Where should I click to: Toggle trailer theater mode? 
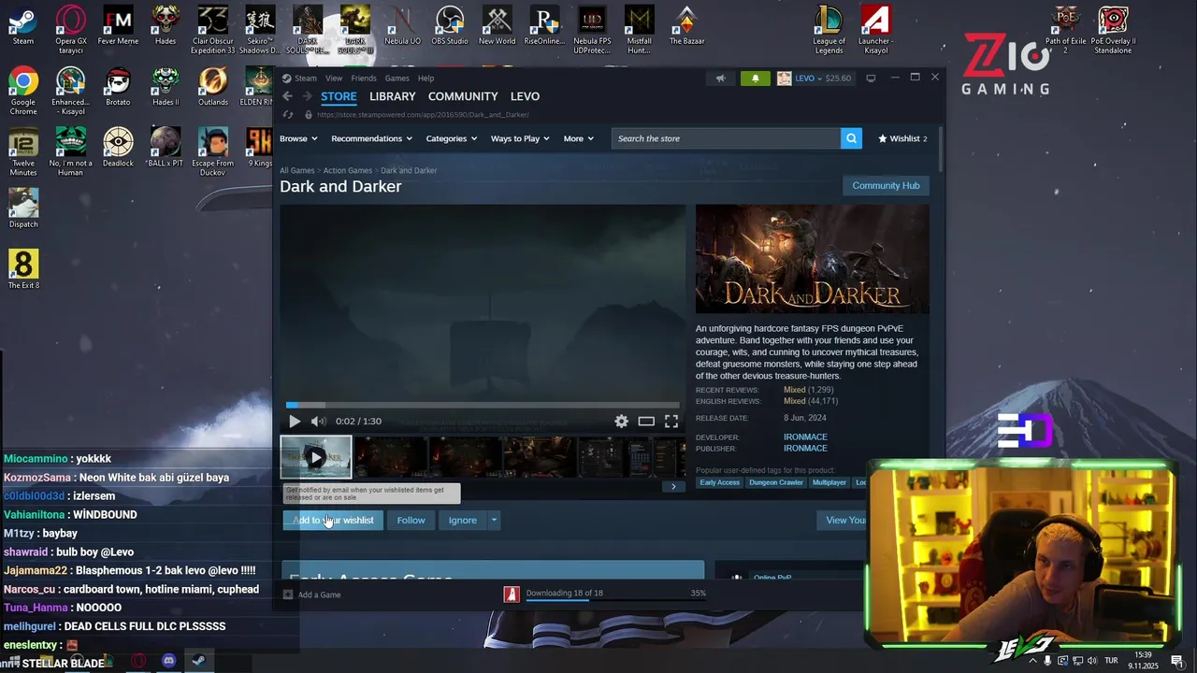(x=646, y=422)
